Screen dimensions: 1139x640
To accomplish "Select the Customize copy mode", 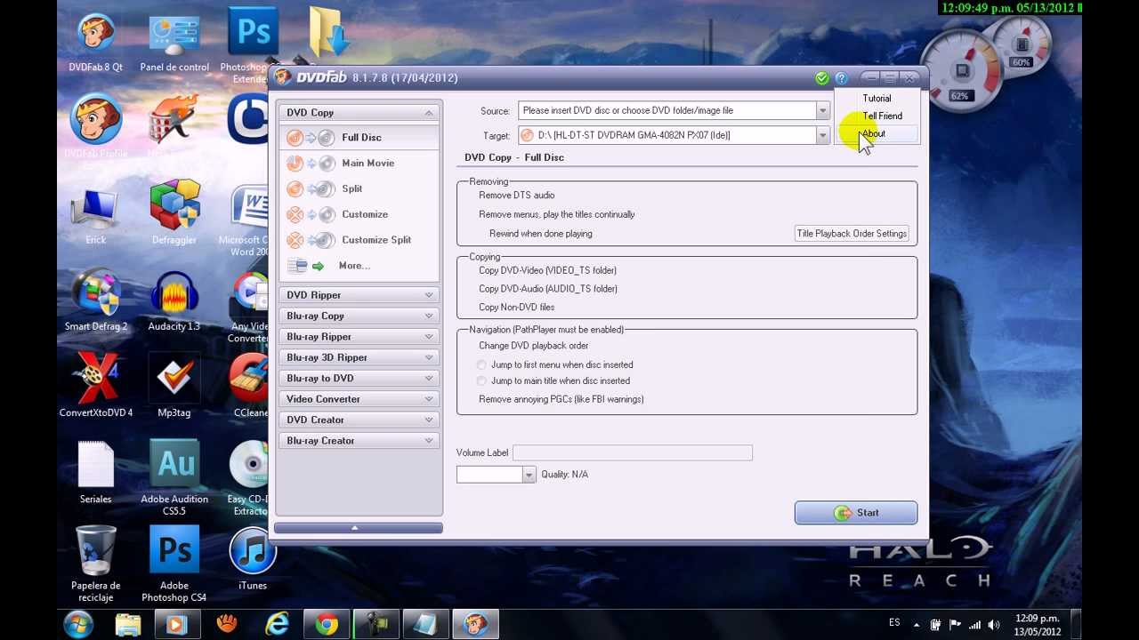I will [x=359, y=214].
